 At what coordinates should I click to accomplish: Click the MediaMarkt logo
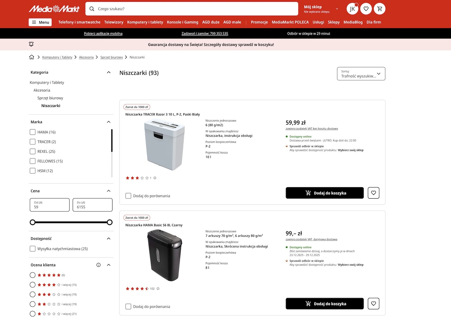pyautogui.click(x=54, y=9)
